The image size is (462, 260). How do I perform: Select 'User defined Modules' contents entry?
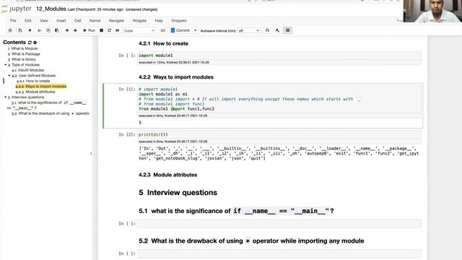click(x=37, y=75)
